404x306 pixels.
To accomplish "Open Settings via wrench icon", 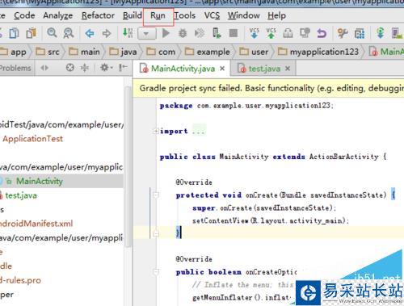I will [343, 33].
